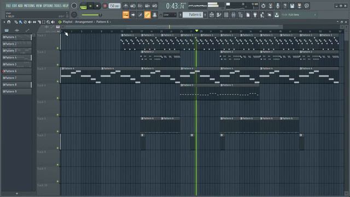Toggle the multilink to controllers icon
Screen dimensions: 350x197
click(x=154, y=15)
